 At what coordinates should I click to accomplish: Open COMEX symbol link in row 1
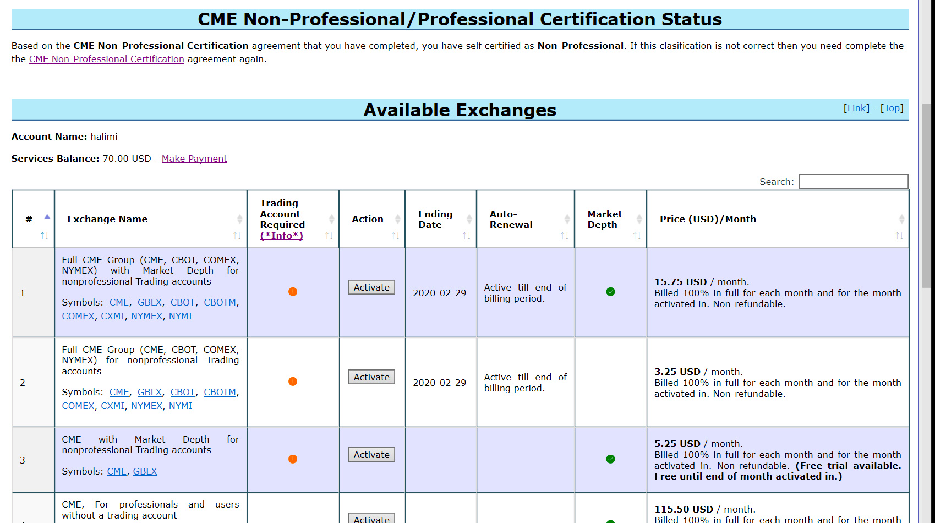point(78,316)
